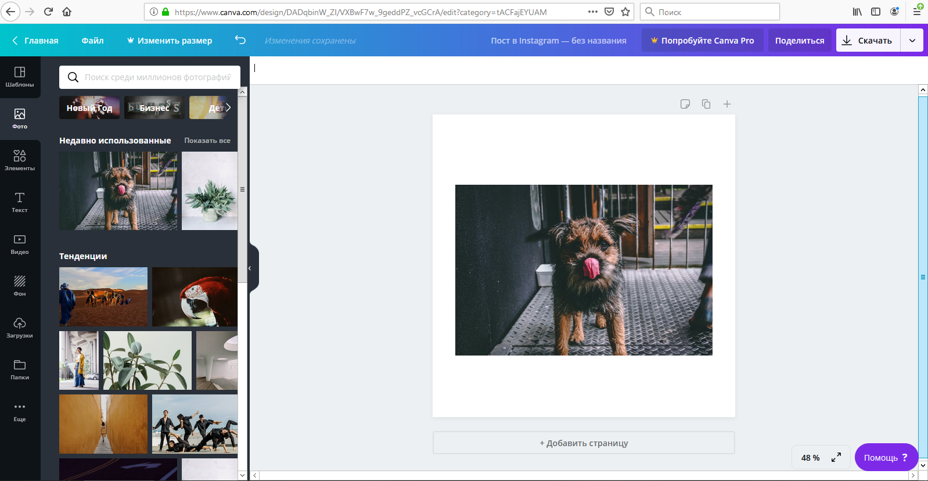Expand download options dropdown arrow
Viewport: 928px width, 481px height.
click(x=912, y=40)
